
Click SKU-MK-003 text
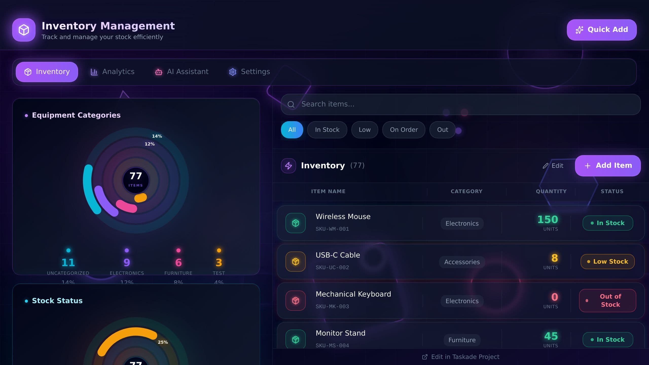332,307
